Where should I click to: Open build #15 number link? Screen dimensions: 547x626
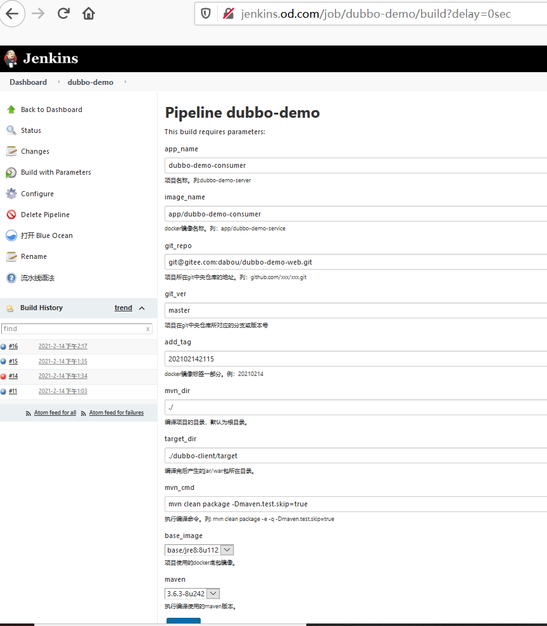pyautogui.click(x=13, y=361)
